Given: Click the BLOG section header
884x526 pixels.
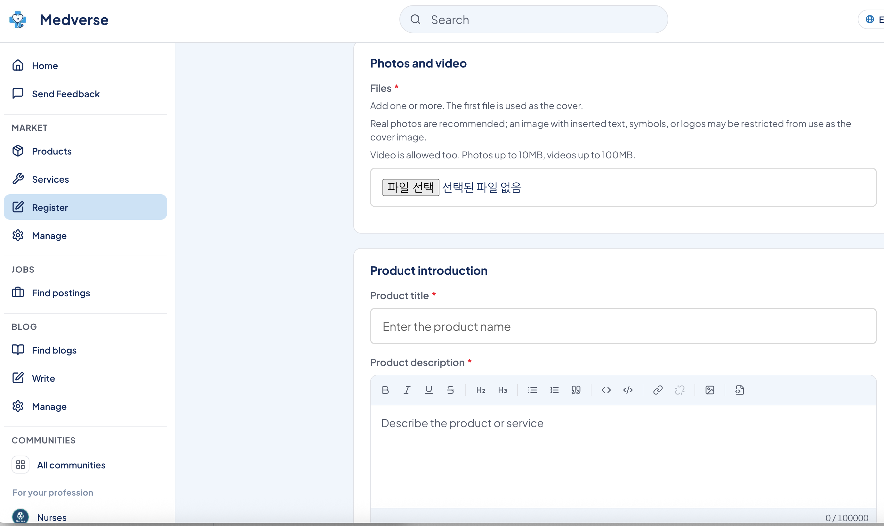Looking at the screenshot, I should (x=24, y=326).
